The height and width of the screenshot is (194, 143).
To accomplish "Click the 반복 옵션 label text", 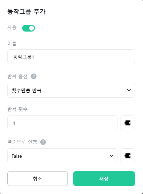I will 17,76.
